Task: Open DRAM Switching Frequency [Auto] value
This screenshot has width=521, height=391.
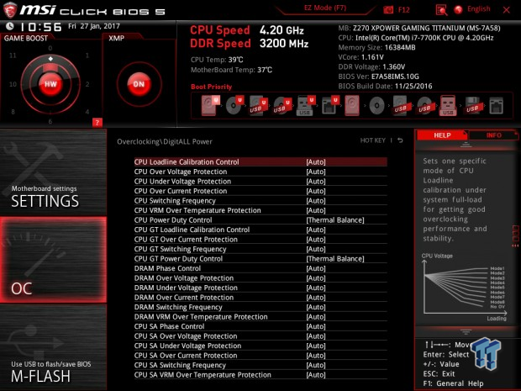Action: (316, 307)
